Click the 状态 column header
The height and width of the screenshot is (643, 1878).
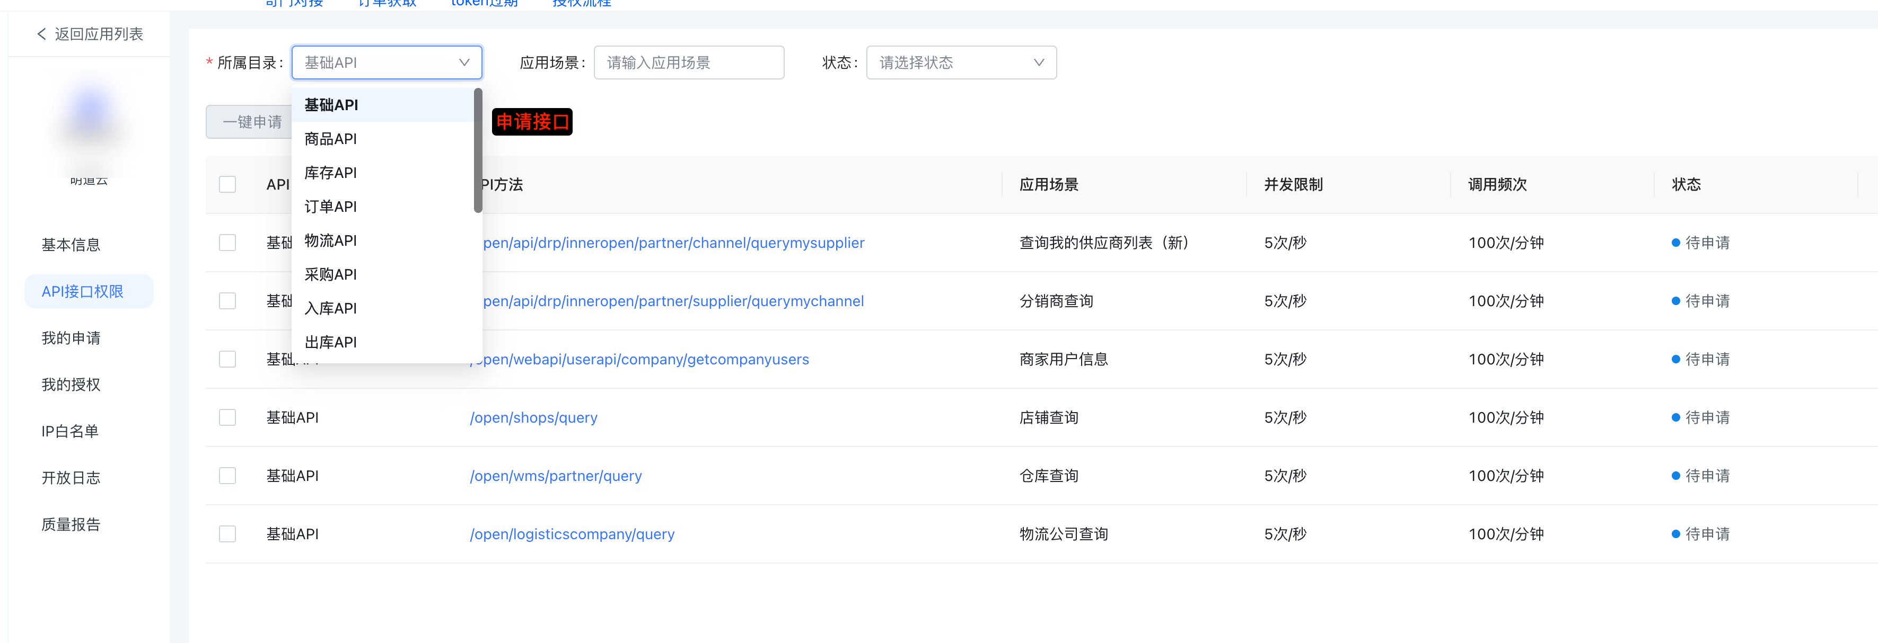pos(1686,184)
